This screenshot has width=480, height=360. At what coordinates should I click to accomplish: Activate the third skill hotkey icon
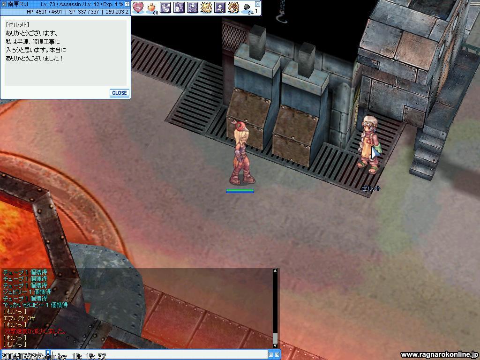165,7
